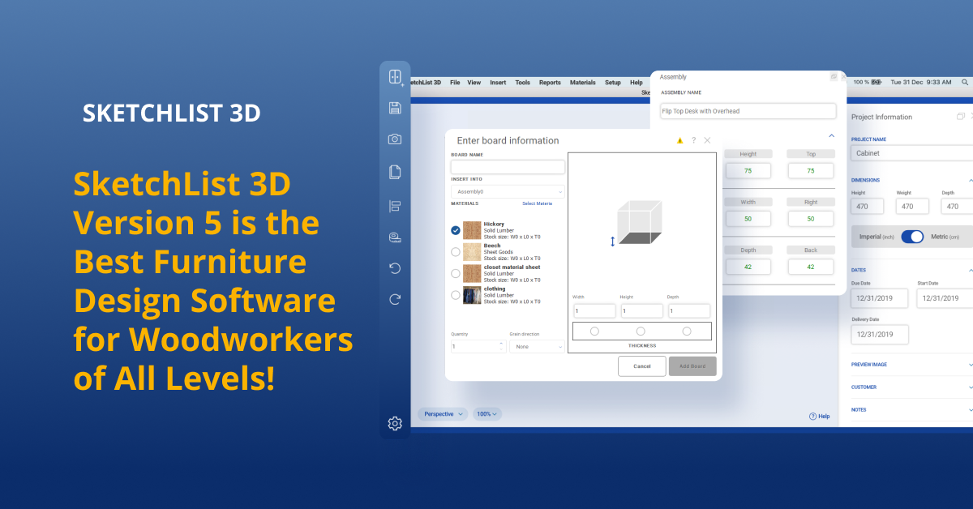Click the battery status in menu bar
The image size is (973, 509).
point(878,82)
